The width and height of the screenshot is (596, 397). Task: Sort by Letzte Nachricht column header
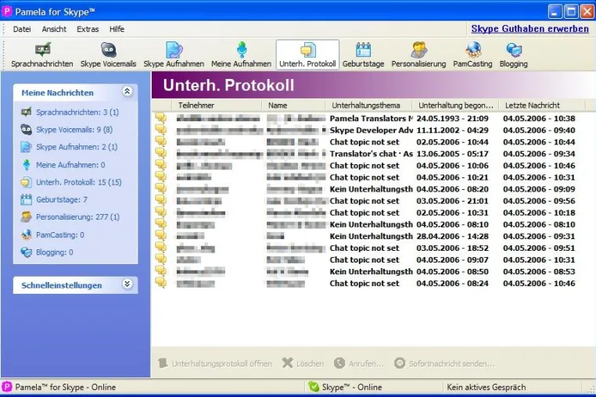pos(542,106)
